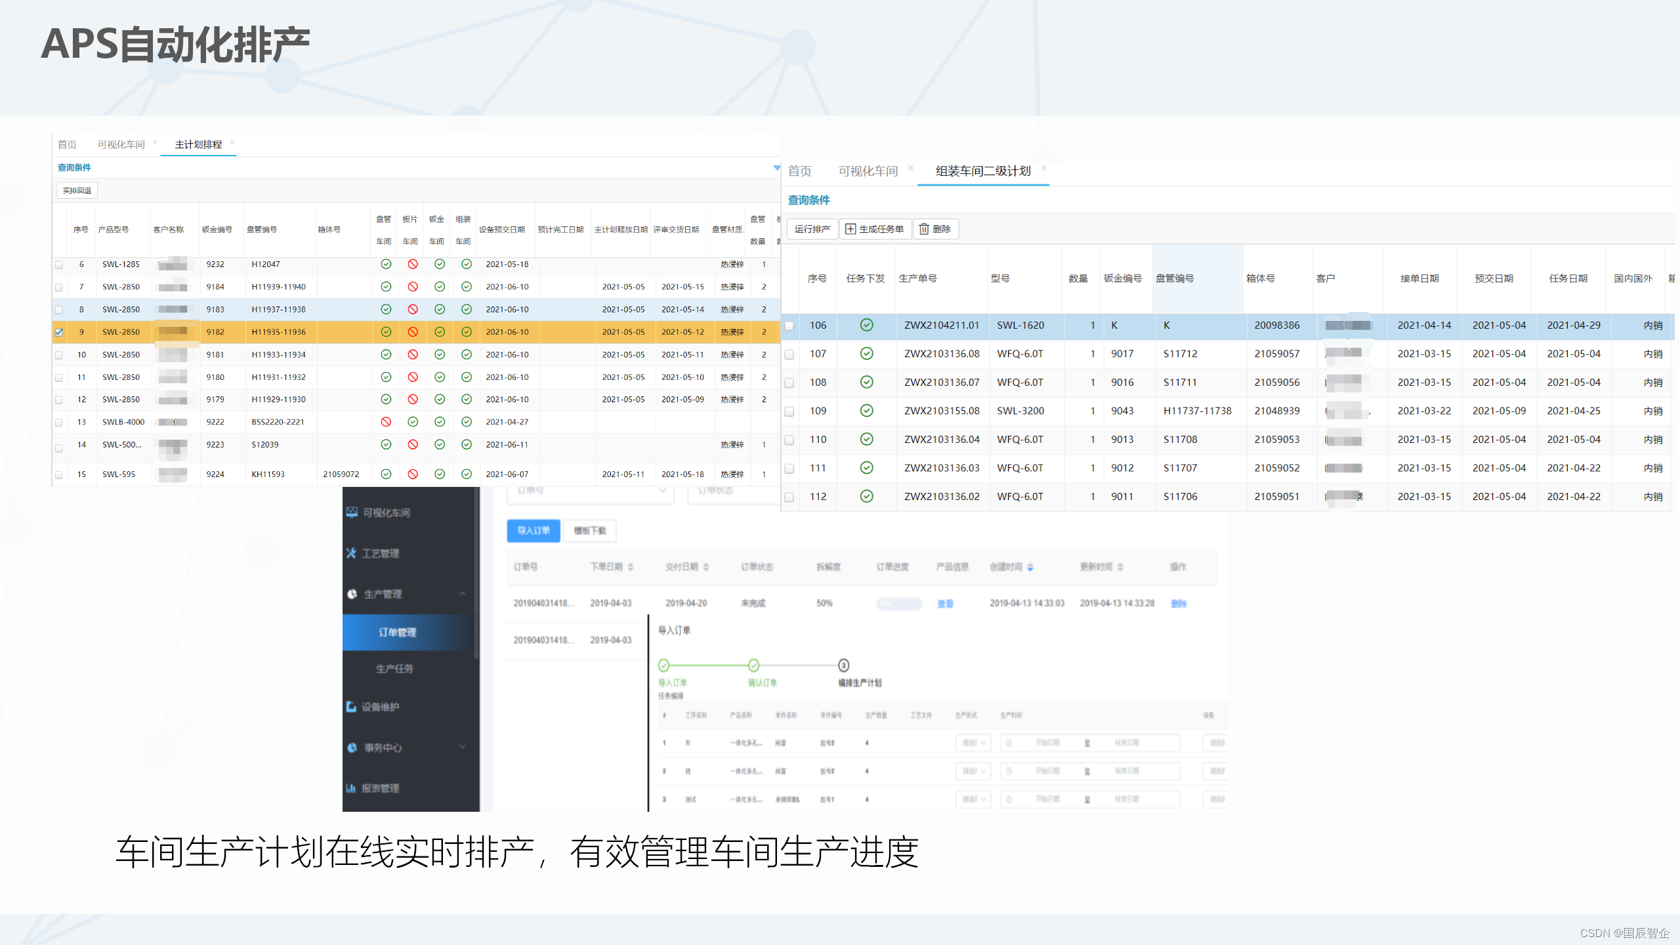Image resolution: width=1680 pixels, height=945 pixels.
Task: Click the 50% order progress bar
Action: pos(899,603)
